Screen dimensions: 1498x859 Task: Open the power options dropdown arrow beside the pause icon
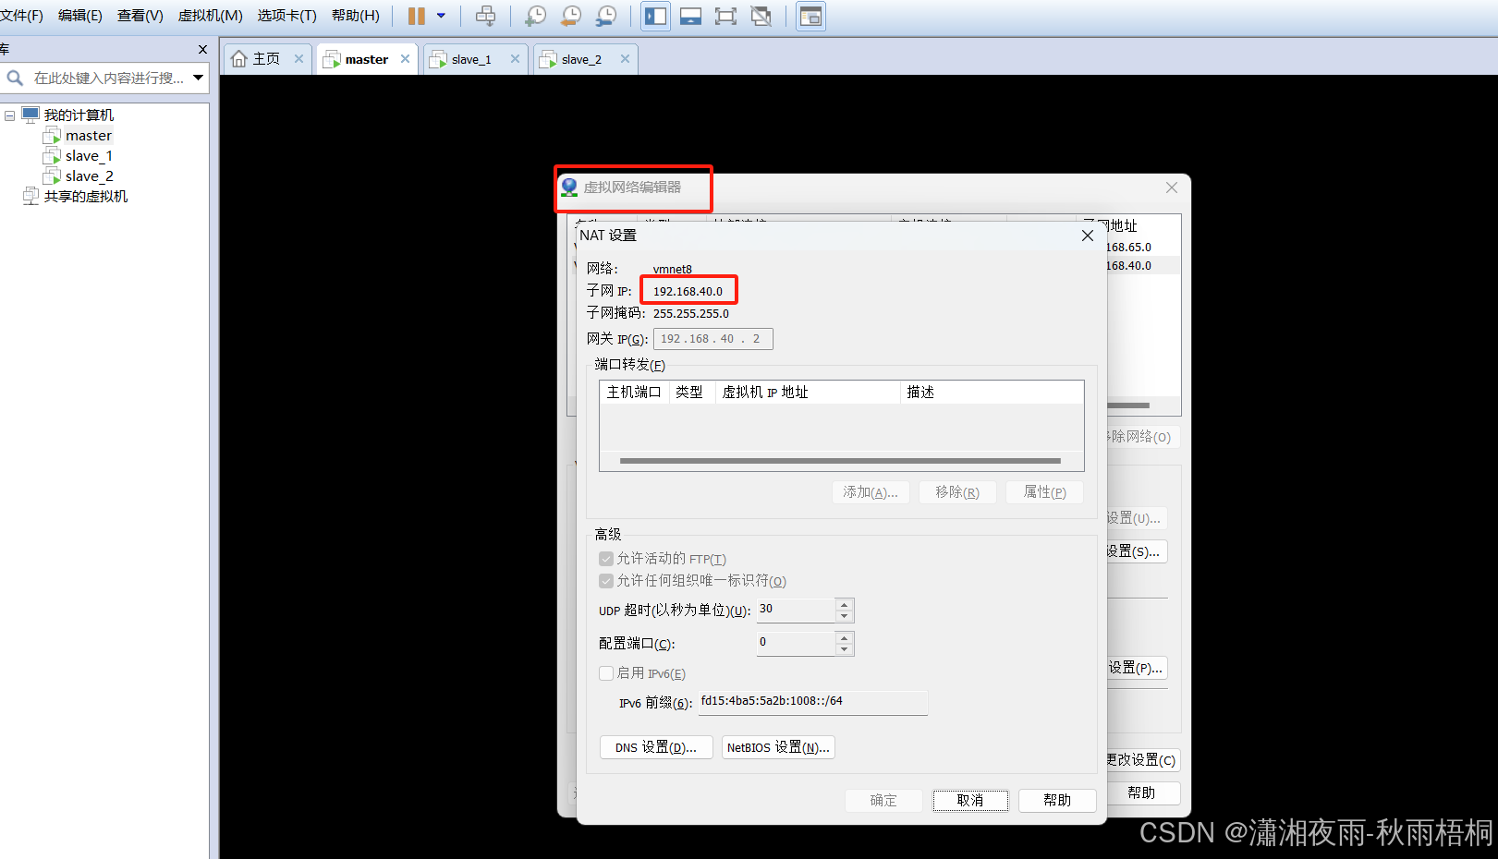[441, 16]
